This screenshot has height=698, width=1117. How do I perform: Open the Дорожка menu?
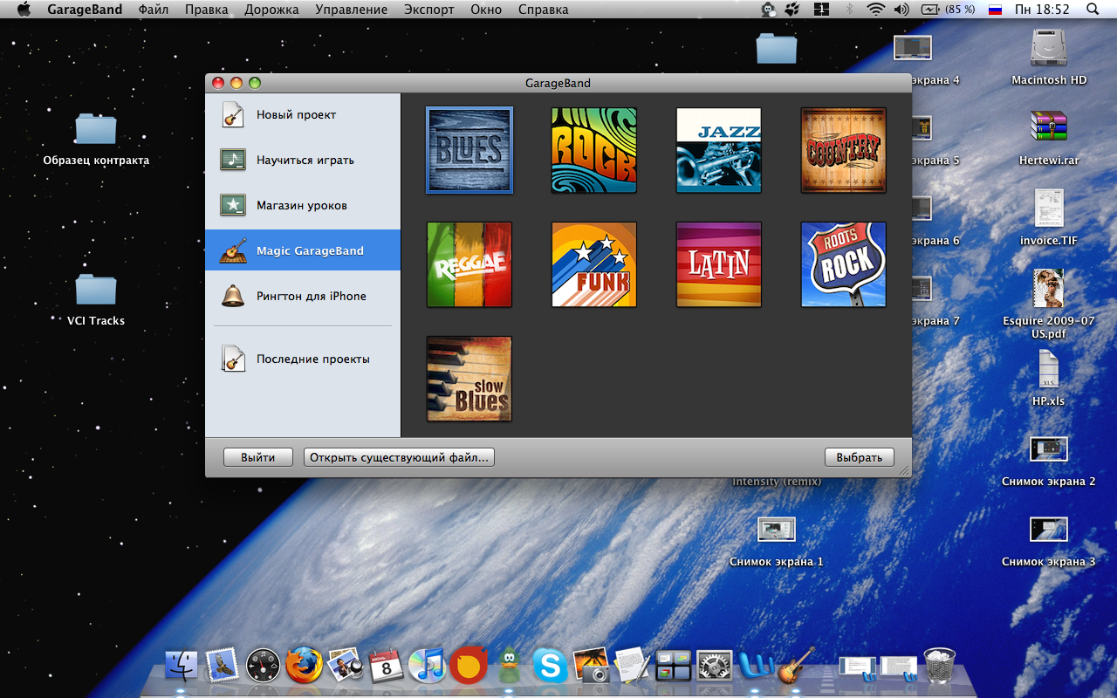(271, 10)
